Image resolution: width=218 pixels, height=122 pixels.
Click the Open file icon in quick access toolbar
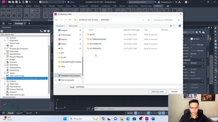(x=13, y=2)
